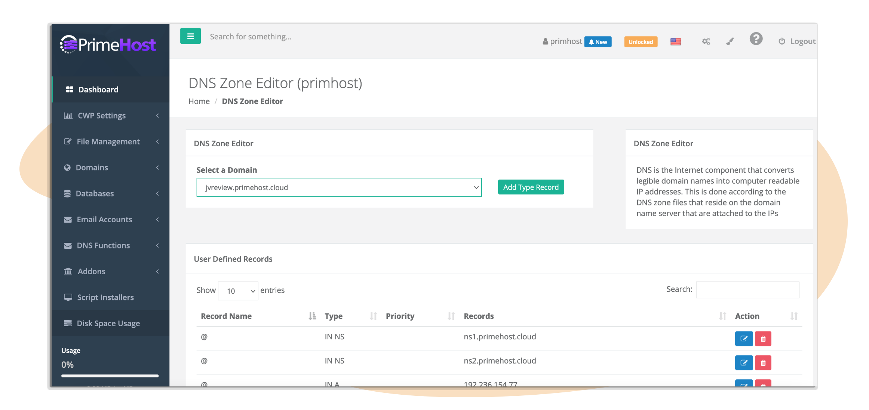Open the Select a Domain dropdown
869x410 pixels.
click(x=339, y=187)
